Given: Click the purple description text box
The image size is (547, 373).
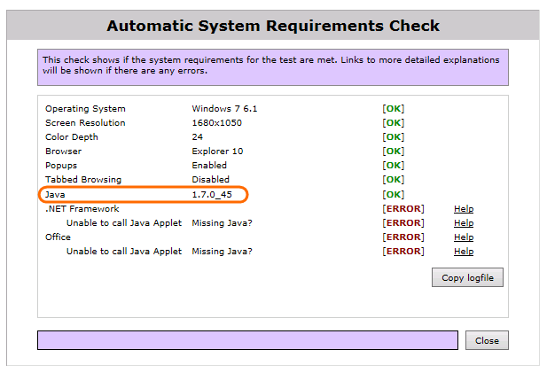Looking at the screenshot, I should (x=273, y=65).
